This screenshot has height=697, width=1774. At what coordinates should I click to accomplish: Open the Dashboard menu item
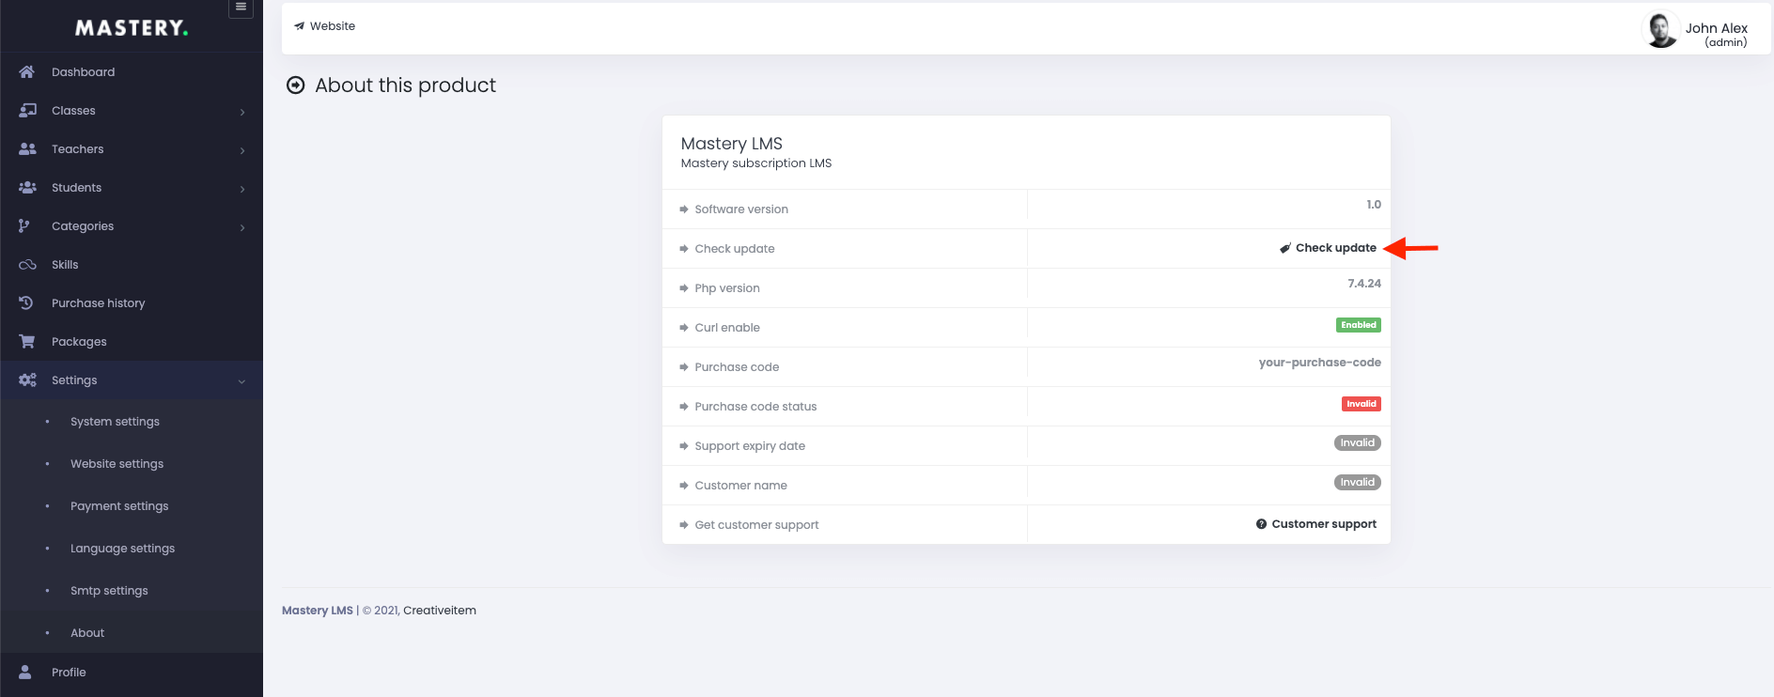click(x=132, y=71)
